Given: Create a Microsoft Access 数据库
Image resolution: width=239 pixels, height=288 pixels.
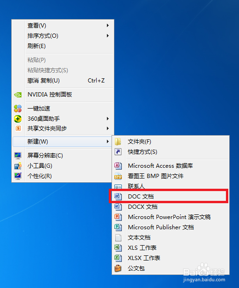Looking at the screenshot, I should pos(170,166).
